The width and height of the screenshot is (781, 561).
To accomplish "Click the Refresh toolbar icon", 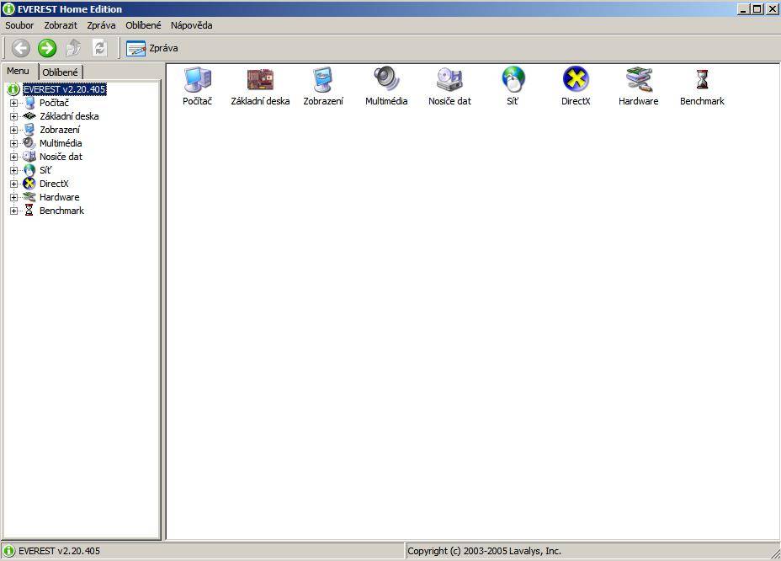I will tap(99, 48).
